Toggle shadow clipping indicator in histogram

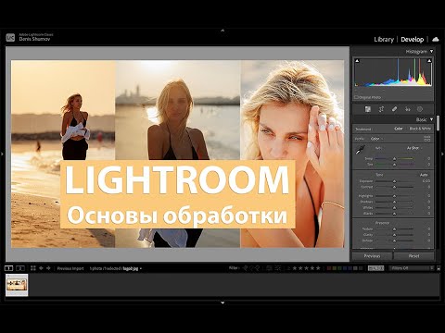[x=357, y=61]
